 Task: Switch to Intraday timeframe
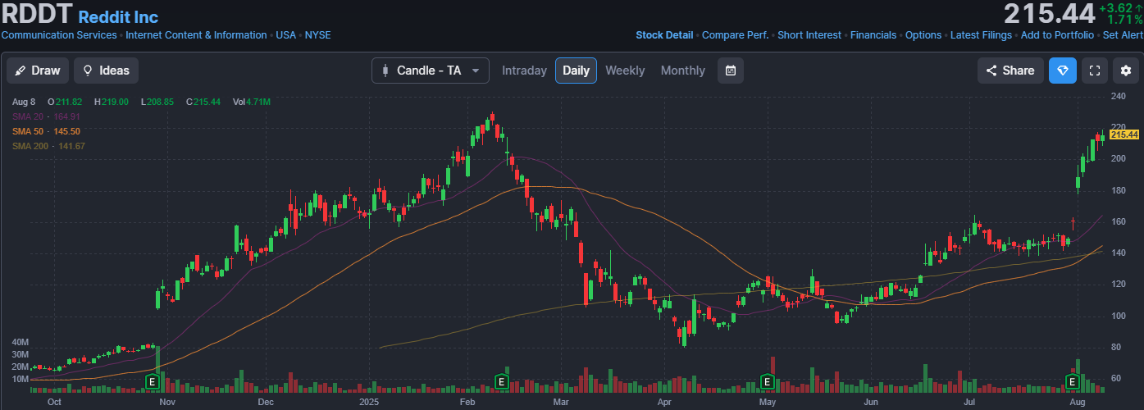[x=524, y=71]
